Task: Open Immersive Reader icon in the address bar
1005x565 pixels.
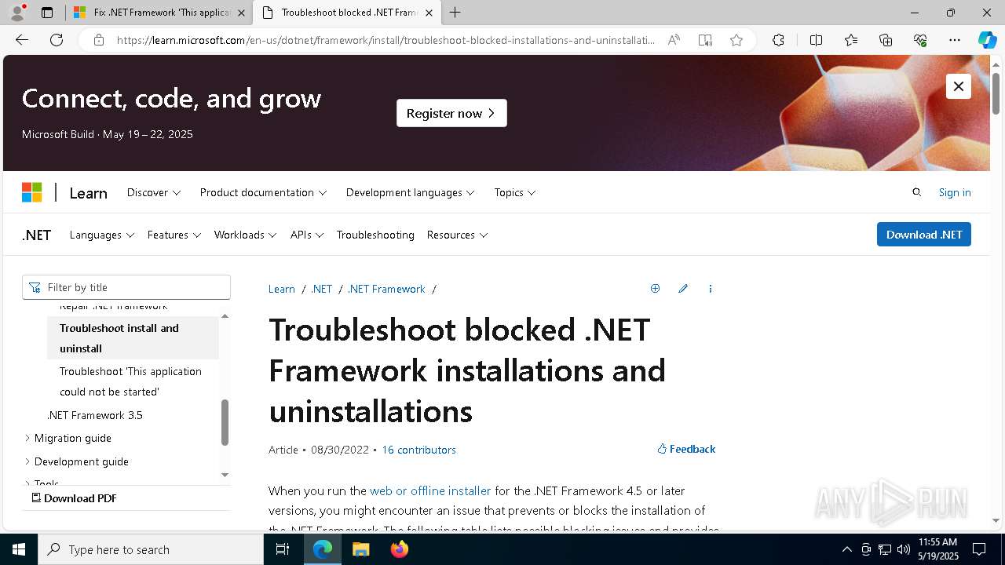Action: tap(705, 40)
